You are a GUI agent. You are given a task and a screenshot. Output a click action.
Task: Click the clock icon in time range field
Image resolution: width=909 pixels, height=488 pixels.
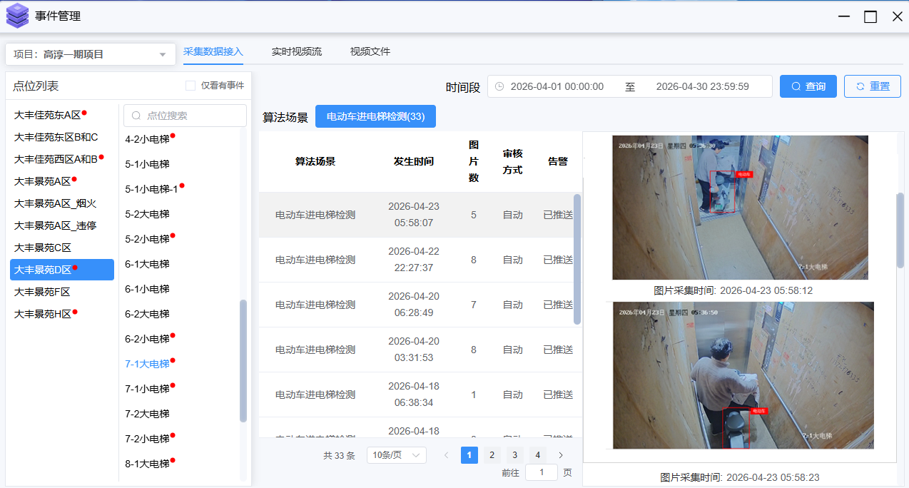coord(499,86)
